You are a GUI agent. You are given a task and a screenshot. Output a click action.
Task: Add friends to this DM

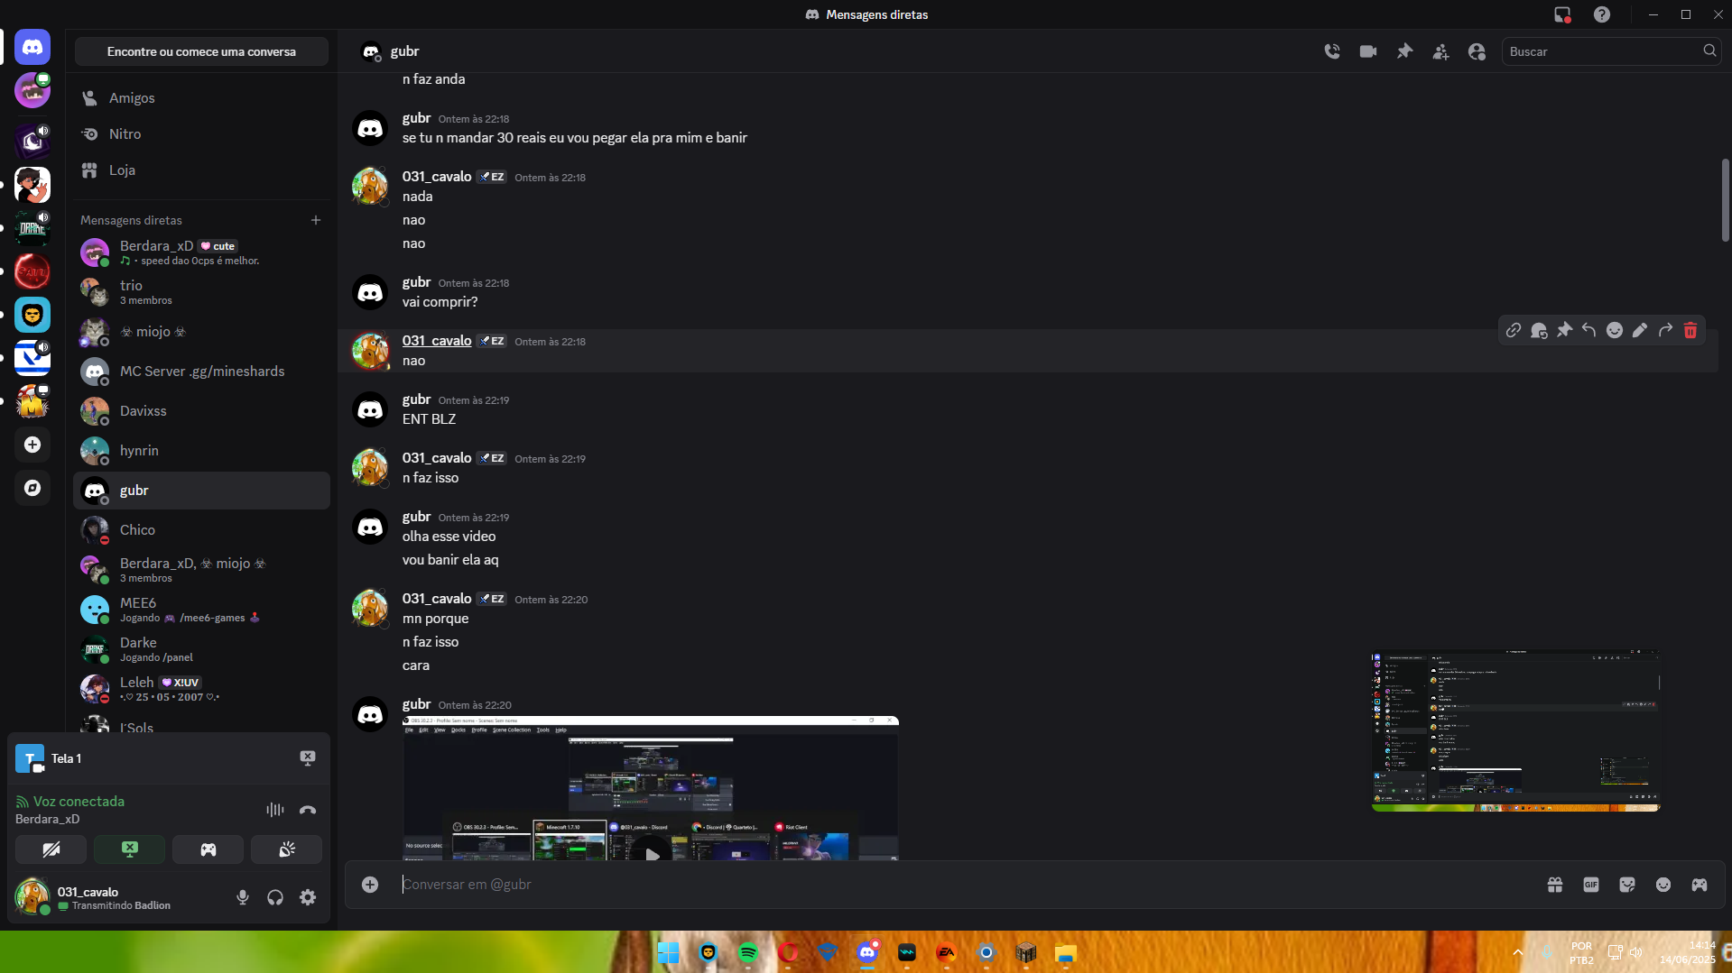tap(1440, 51)
